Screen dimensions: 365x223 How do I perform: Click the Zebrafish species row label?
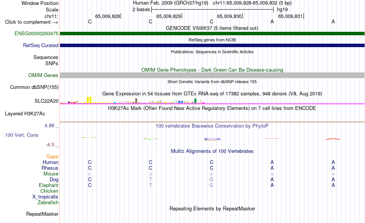[48, 202]
